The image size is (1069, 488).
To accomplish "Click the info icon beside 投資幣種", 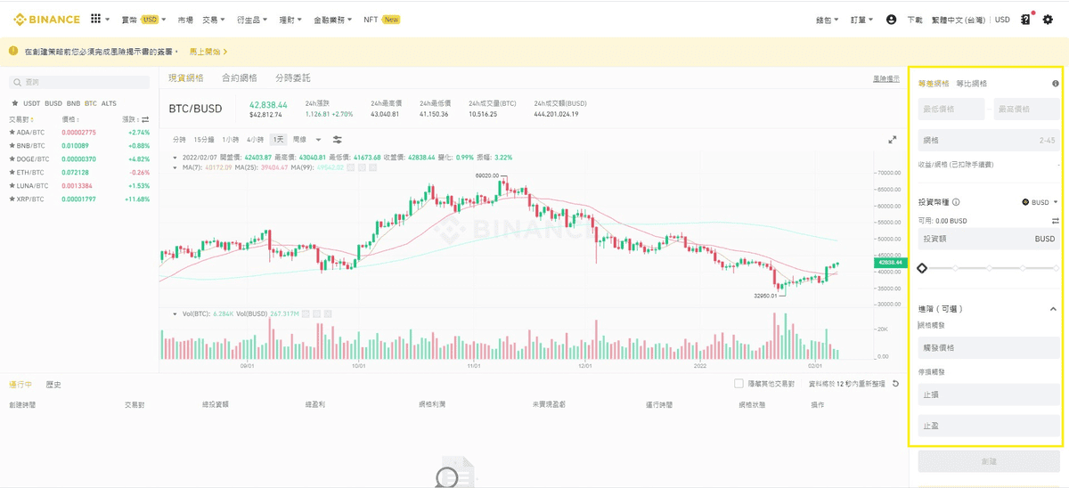I will click(x=956, y=202).
